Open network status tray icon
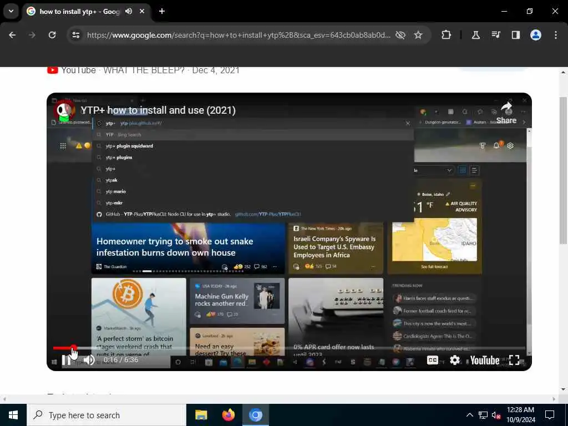 [483, 415]
